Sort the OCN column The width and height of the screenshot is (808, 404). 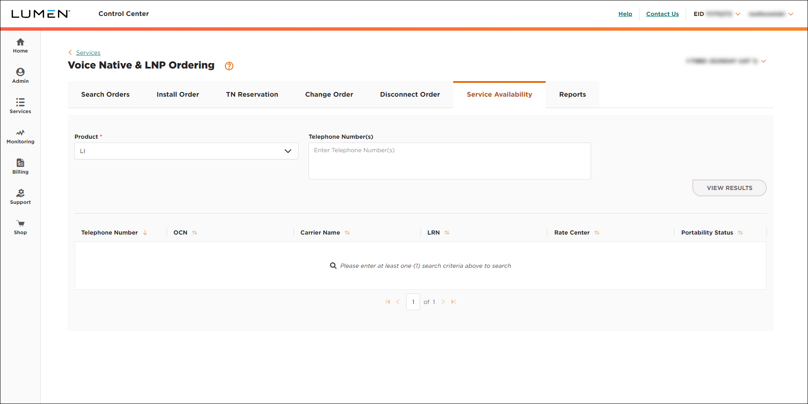click(195, 232)
